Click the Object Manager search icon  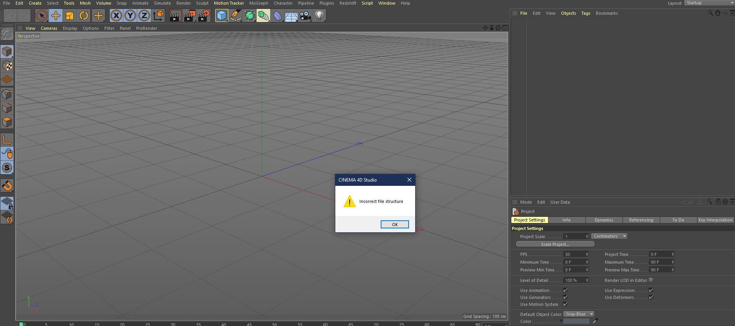click(x=711, y=13)
